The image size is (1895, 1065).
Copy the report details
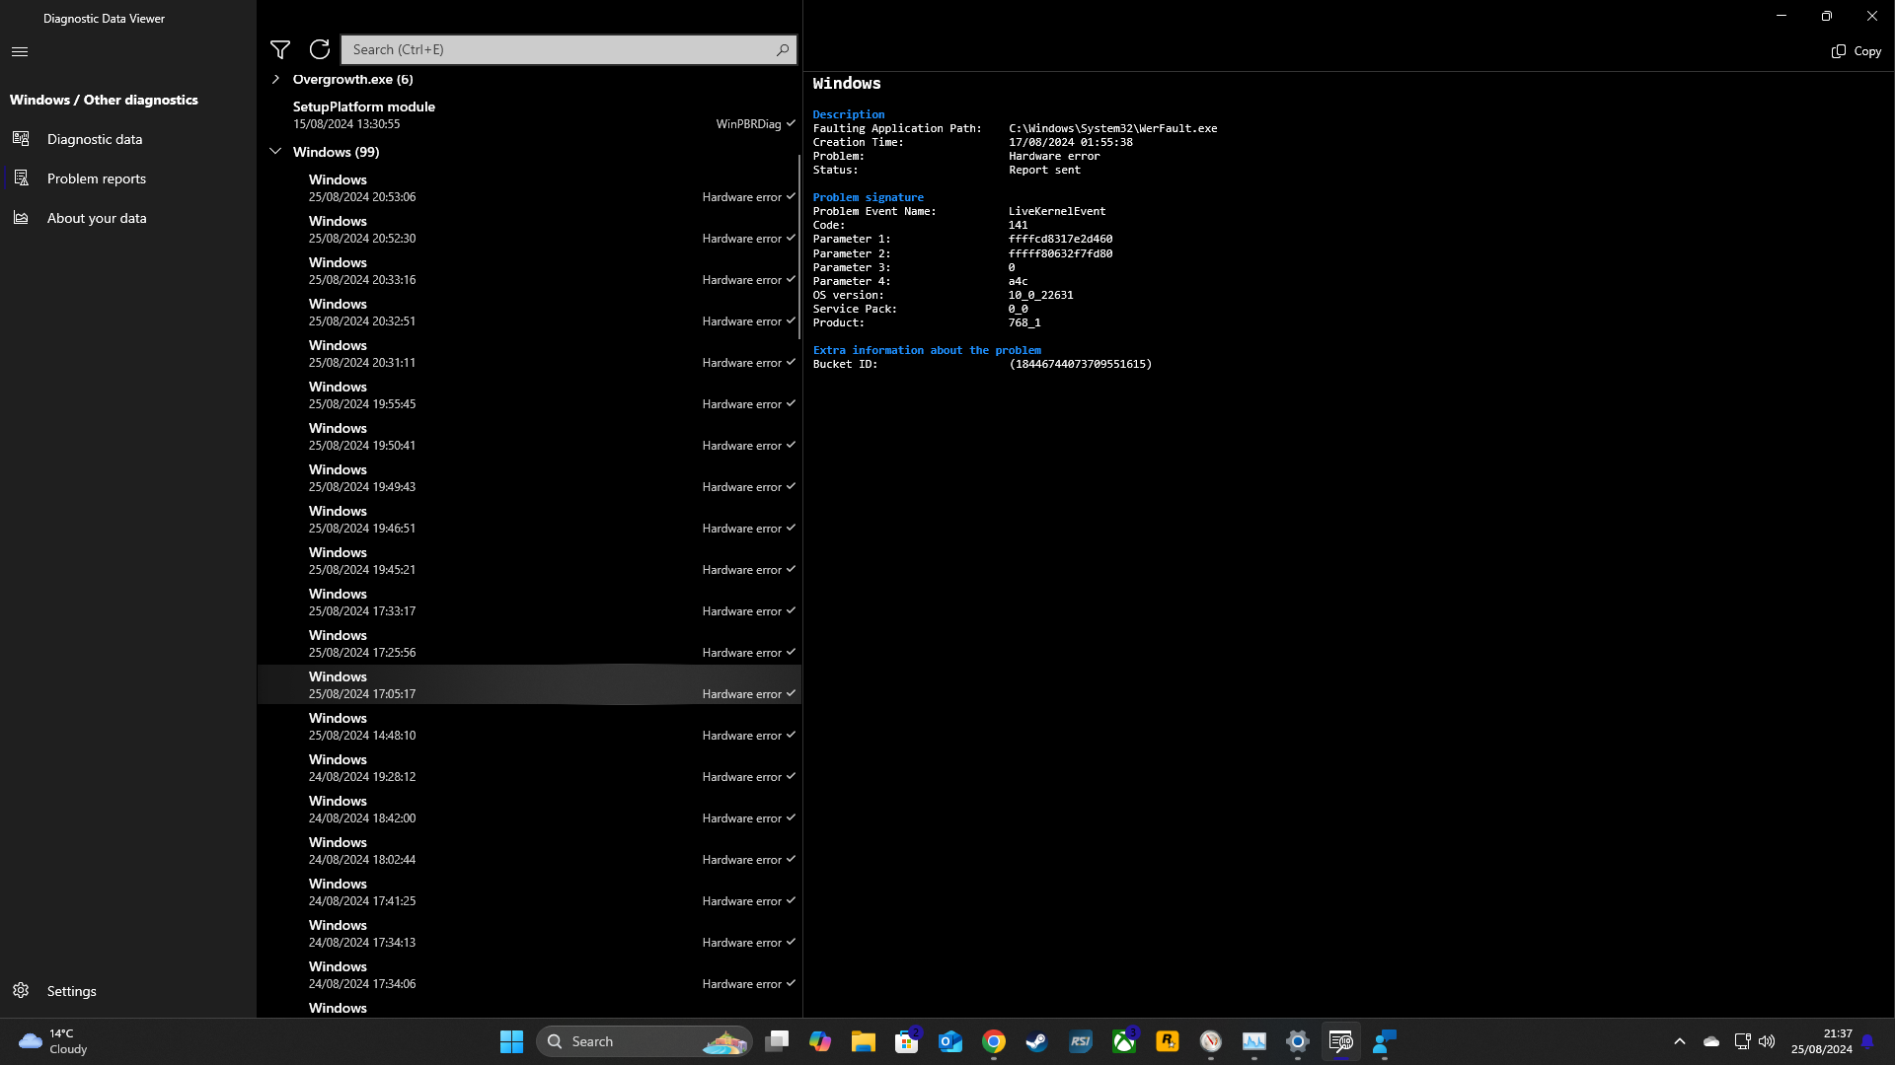[x=1857, y=51]
